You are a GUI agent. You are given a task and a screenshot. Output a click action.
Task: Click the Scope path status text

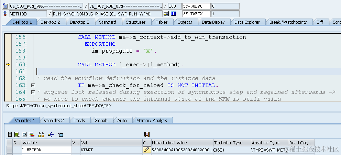[59, 106]
